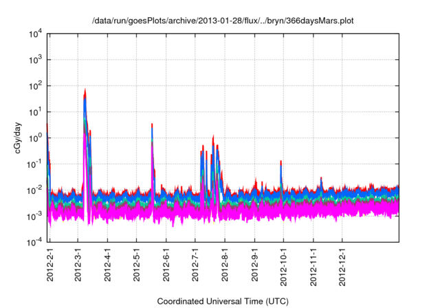440x308 pixels.
Task: Click the 2012-7-1 date label
Action: point(195,265)
